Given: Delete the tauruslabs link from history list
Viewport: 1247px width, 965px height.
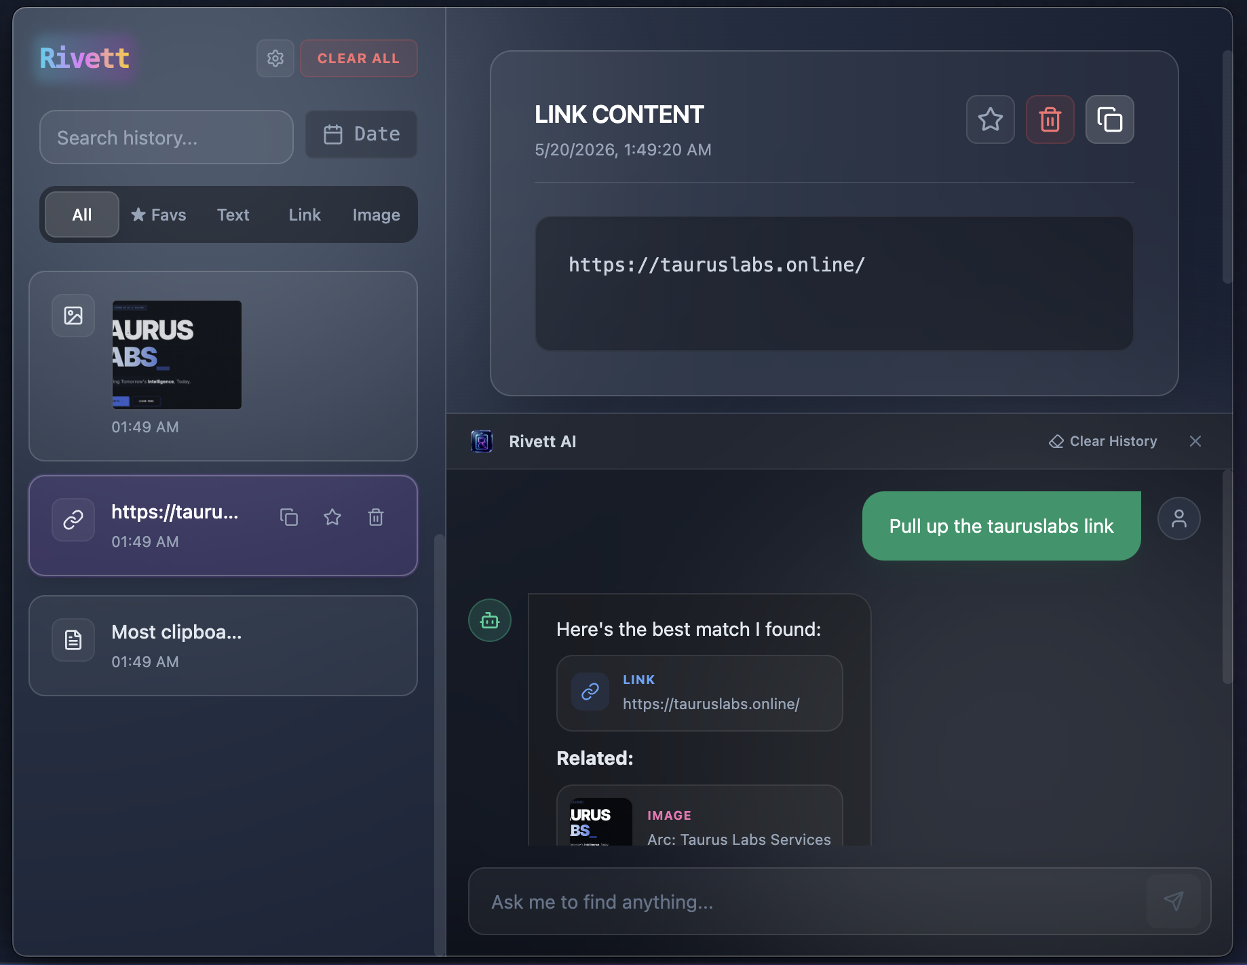Looking at the screenshot, I should click(x=376, y=517).
